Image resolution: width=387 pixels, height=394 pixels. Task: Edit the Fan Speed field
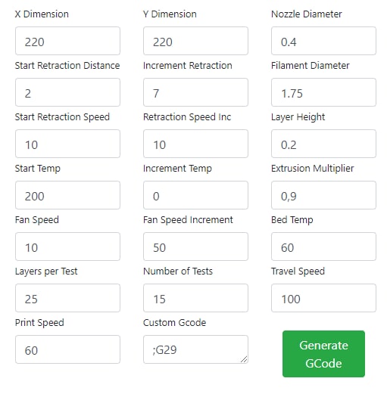[67, 247]
